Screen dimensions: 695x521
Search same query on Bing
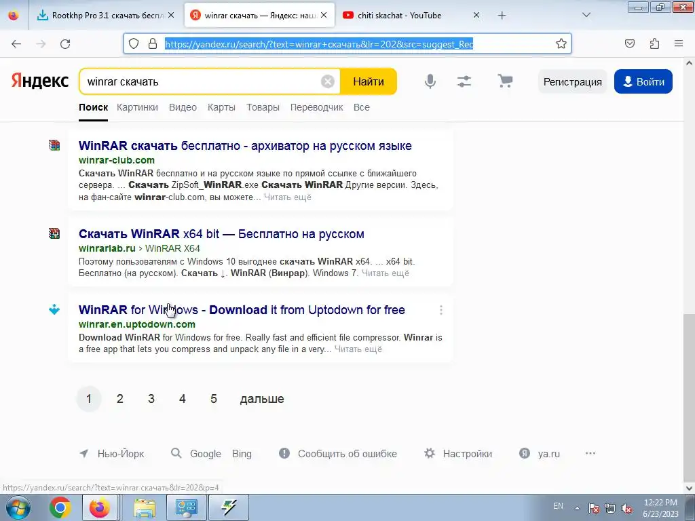coord(242,454)
